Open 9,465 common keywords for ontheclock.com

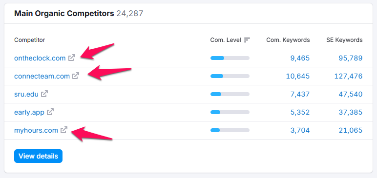click(x=300, y=58)
